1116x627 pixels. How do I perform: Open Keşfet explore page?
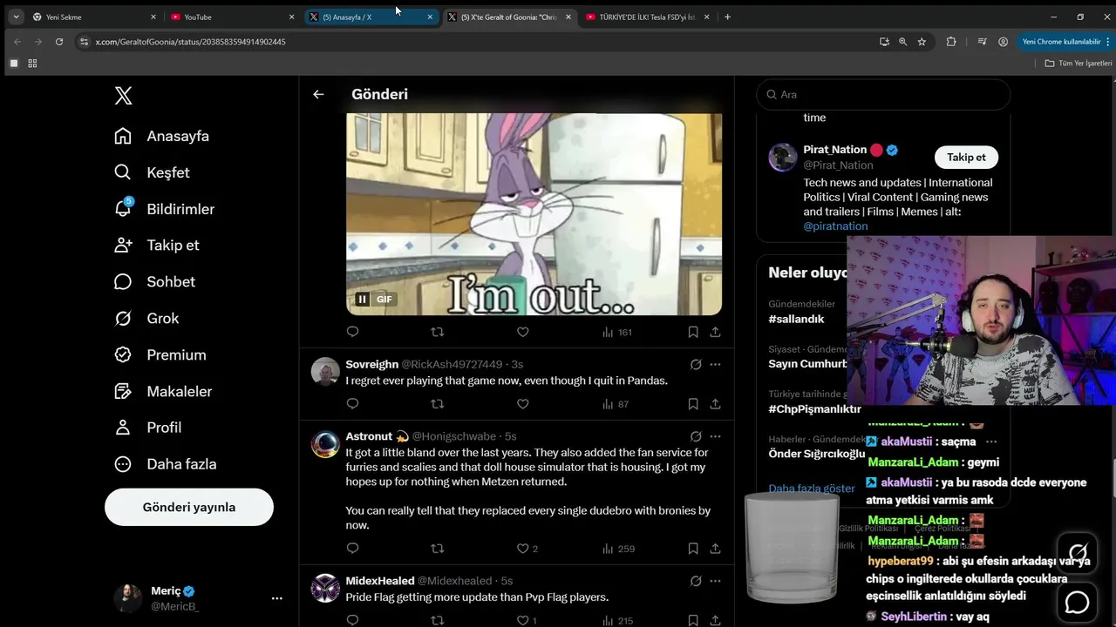pos(153,172)
